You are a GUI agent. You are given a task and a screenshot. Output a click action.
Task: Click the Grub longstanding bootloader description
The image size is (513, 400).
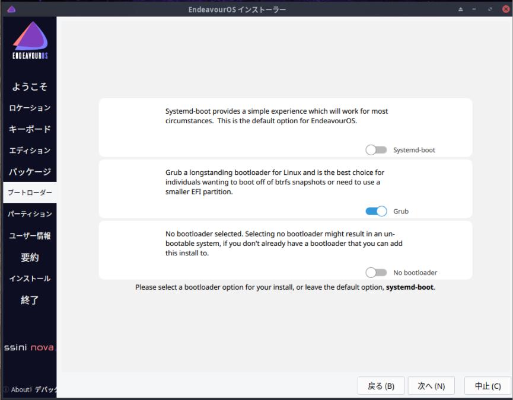click(275, 182)
